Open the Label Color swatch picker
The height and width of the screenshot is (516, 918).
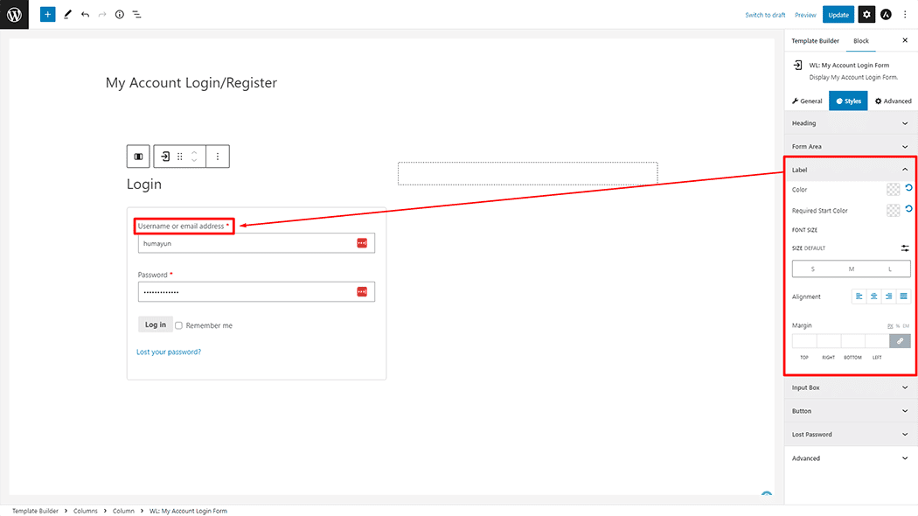pos(894,189)
